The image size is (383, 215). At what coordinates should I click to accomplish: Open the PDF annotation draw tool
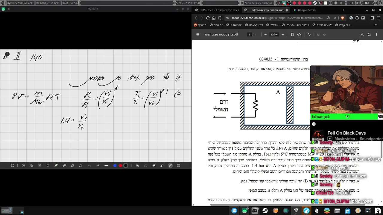click(309, 35)
